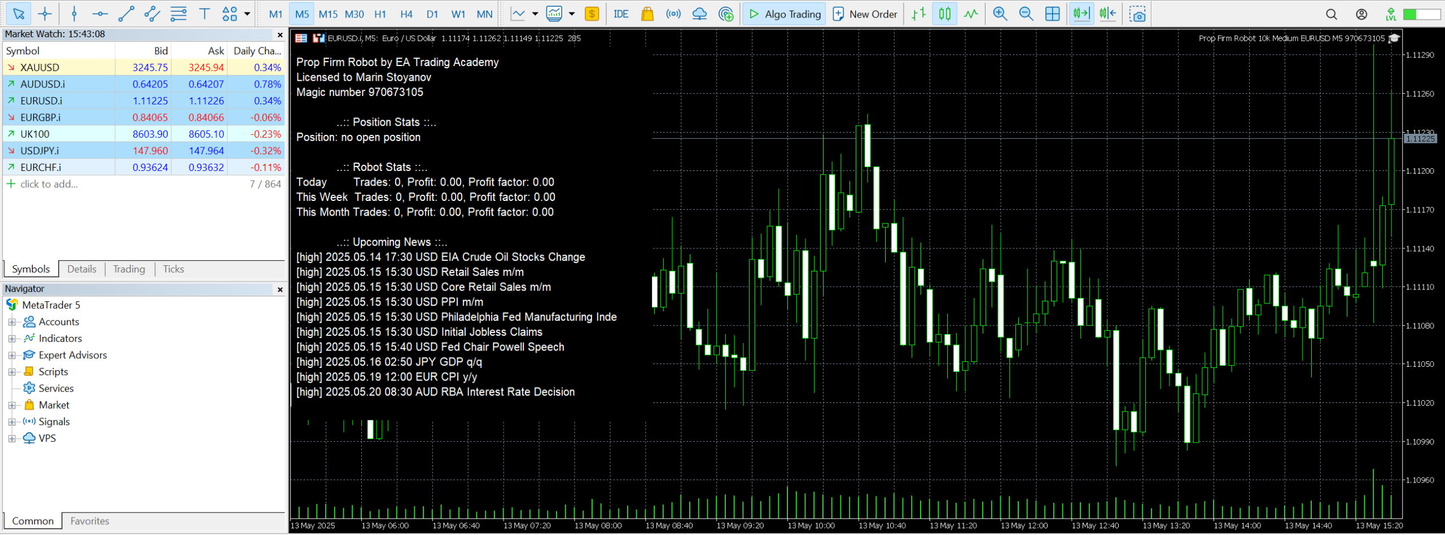This screenshot has width=1445, height=535.
Task: Select the text label tool
Action: pyautogui.click(x=204, y=14)
